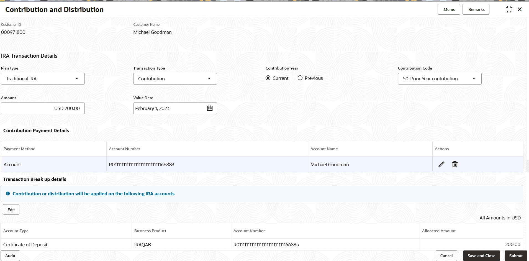
Task: Submit the contribution transaction
Action: [x=515, y=256]
